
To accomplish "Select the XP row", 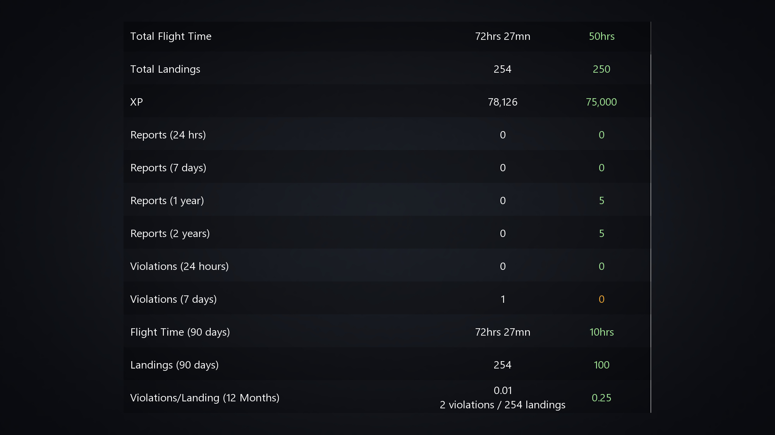I will [387, 102].
